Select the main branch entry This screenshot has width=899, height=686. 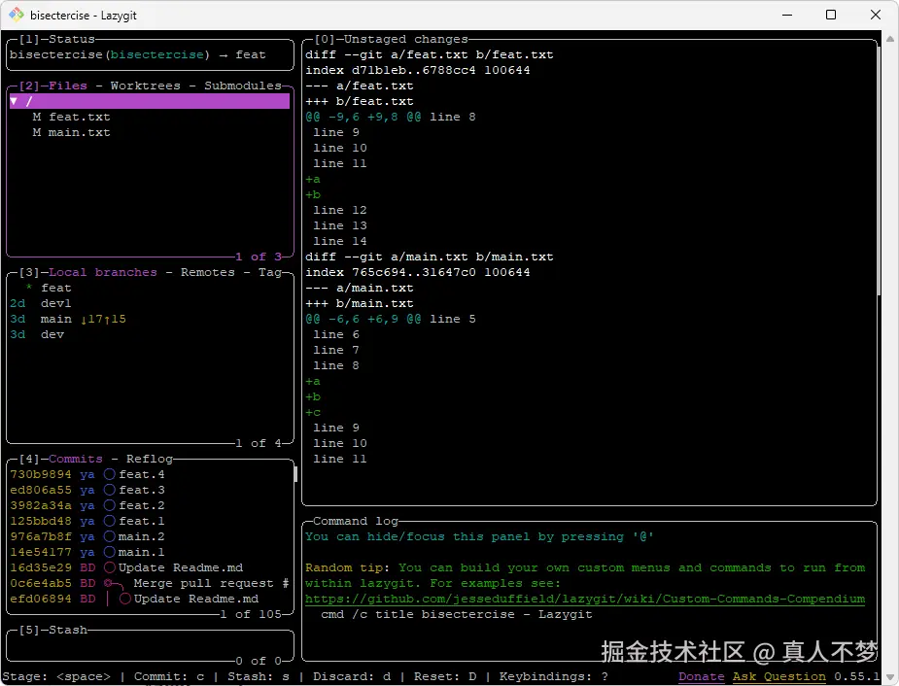click(x=55, y=319)
